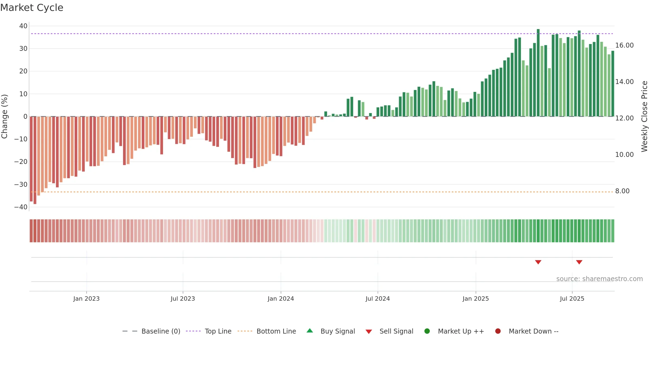The width and height of the screenshot is (652, 367).
Task: Click the Jul 2024 axis label
Action: 378,298
